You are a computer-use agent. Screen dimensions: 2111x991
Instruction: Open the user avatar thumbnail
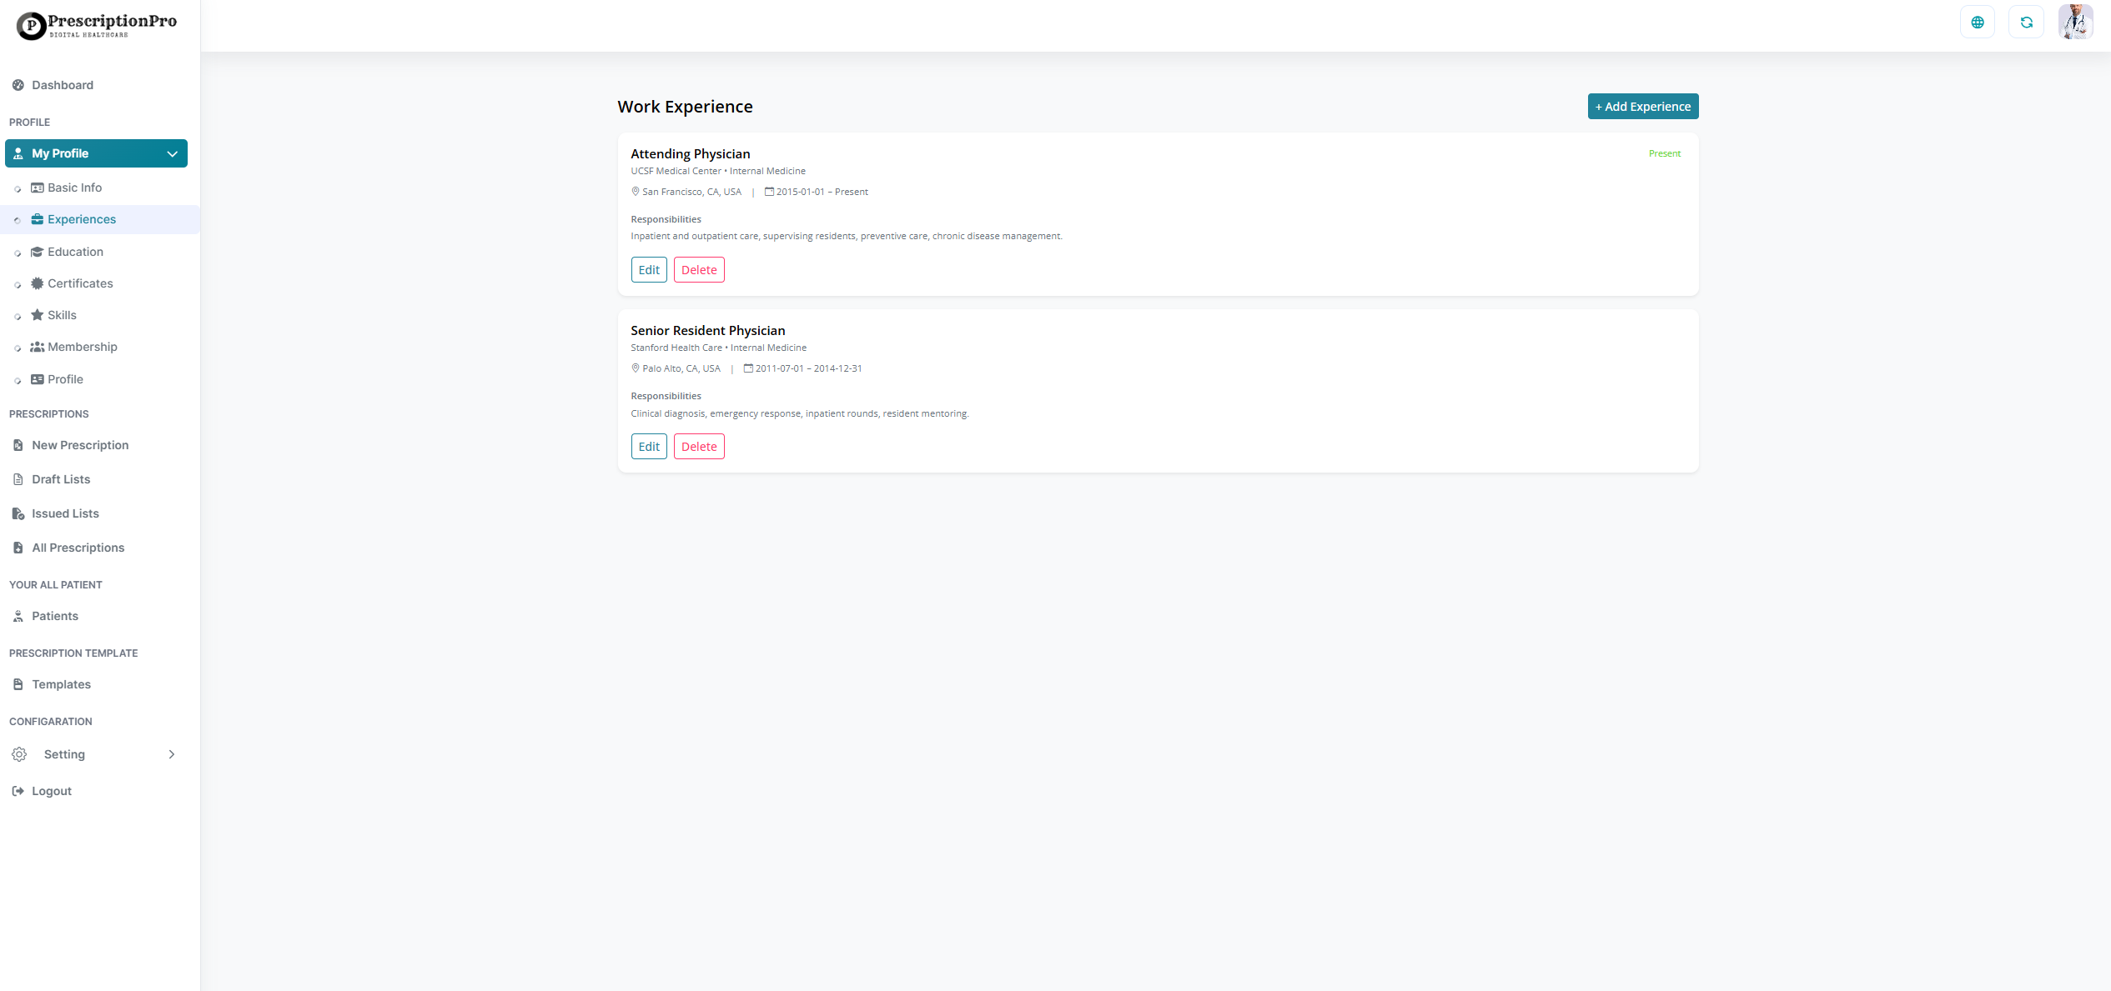(x=2074, y=23)
